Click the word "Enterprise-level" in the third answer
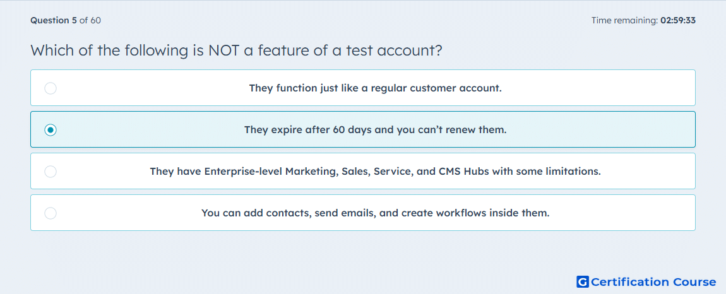Screen dimensions: 726x294 (244, 172)
